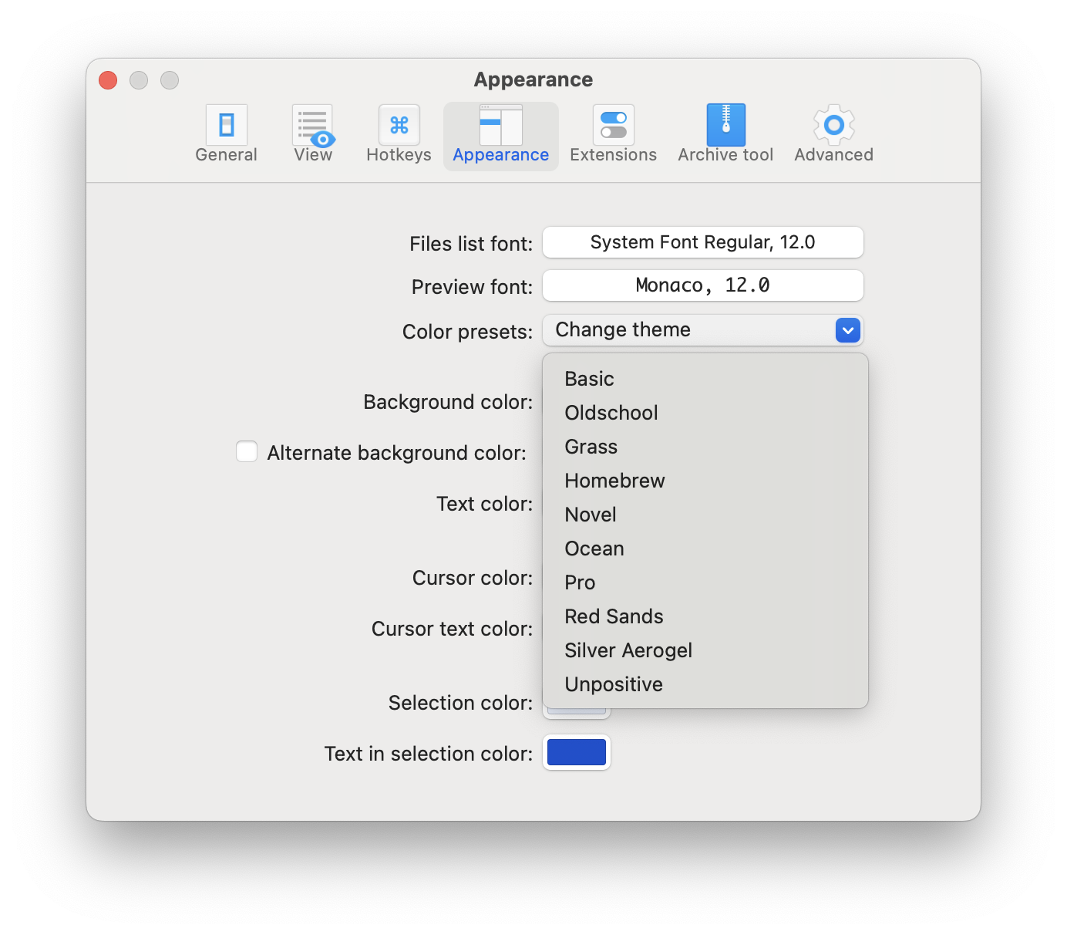Screen dimensions: 1067x935
Task: Change the Files list font button
Action: point(702,242)
